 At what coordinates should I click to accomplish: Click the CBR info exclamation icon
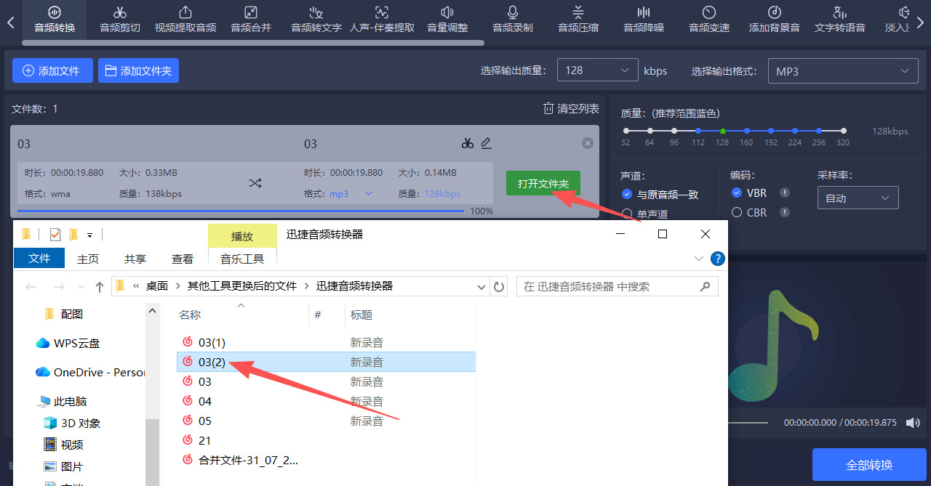point(785,212)
